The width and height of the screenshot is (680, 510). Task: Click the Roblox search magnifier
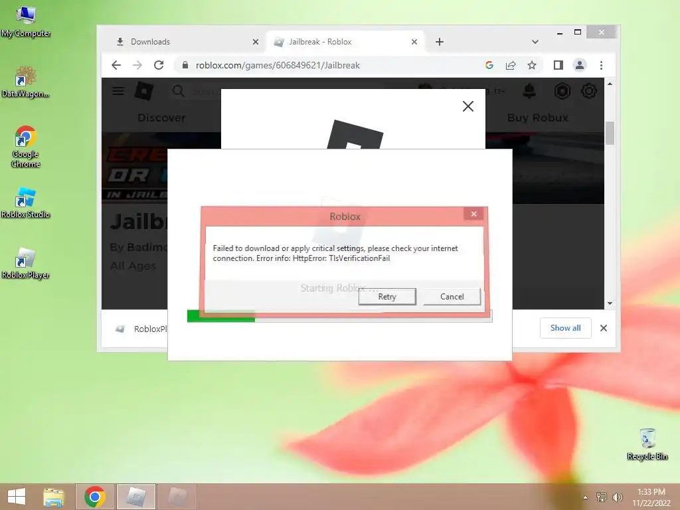tap(178, 91)
